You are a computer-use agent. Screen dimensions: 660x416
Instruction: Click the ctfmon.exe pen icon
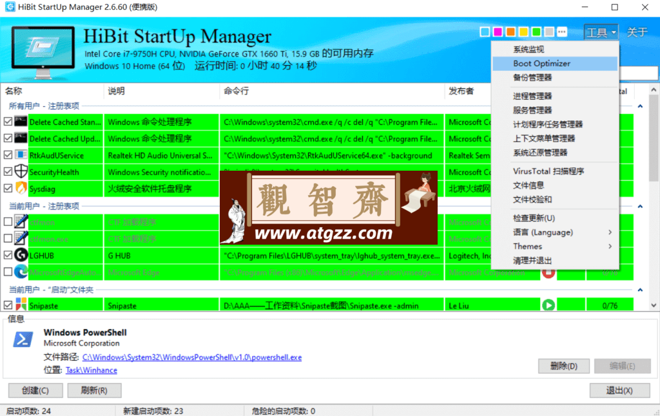21,238
